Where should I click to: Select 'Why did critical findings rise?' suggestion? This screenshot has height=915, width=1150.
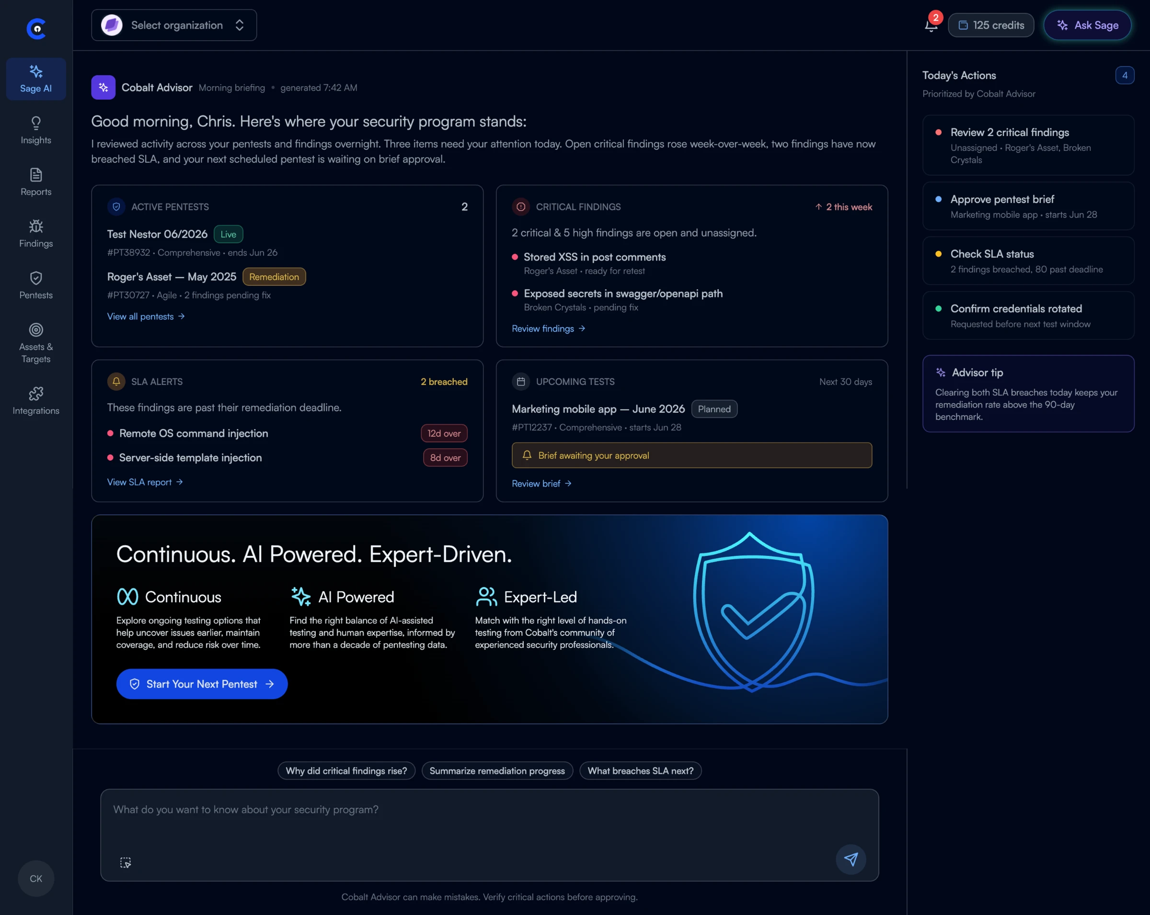(x=346, y=770)
